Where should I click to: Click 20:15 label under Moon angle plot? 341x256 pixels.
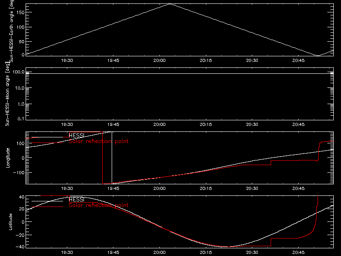[206, 125]
